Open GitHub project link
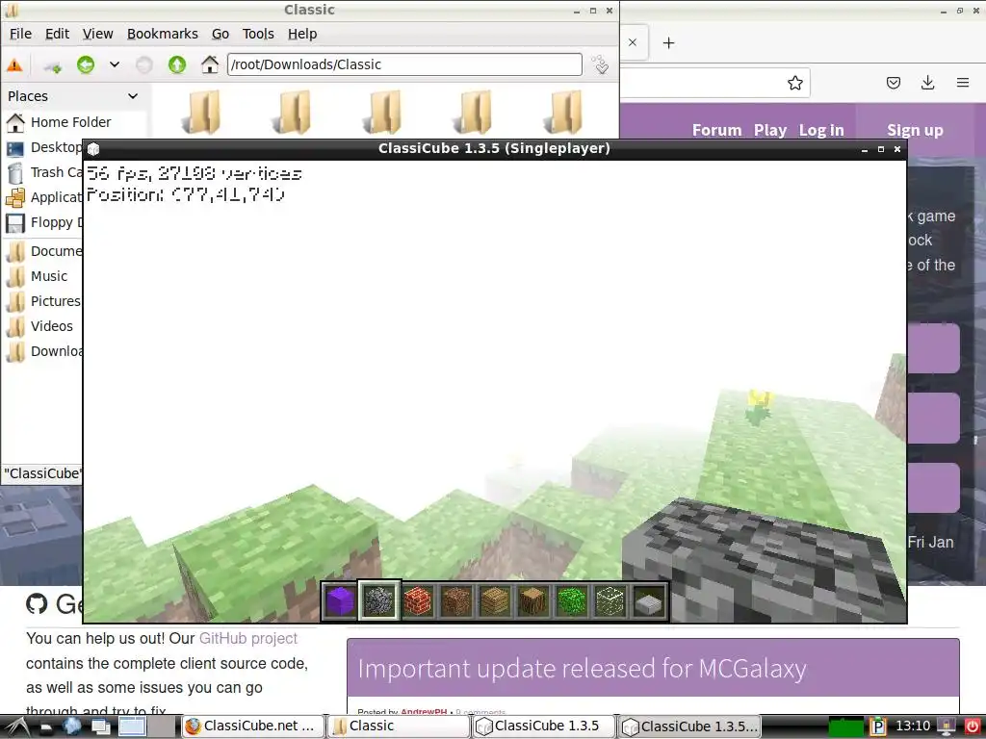Viewport: 986px width, 739px height. click(248, 639)
